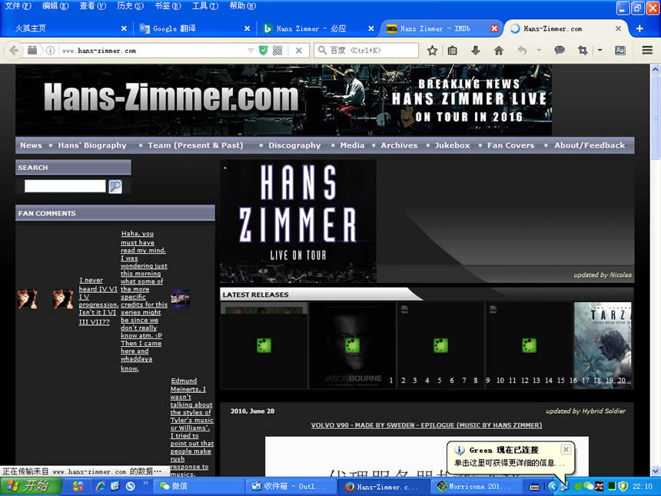
Task: Open the Firefox hamburger menu
Action: pos(647,51)
